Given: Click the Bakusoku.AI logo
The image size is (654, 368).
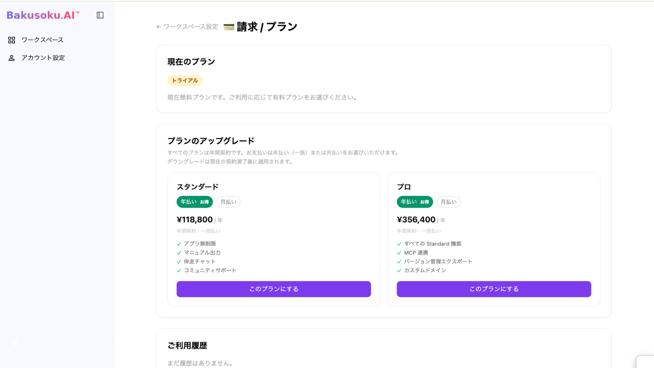Looking at the screenshot, I should 43,15.
